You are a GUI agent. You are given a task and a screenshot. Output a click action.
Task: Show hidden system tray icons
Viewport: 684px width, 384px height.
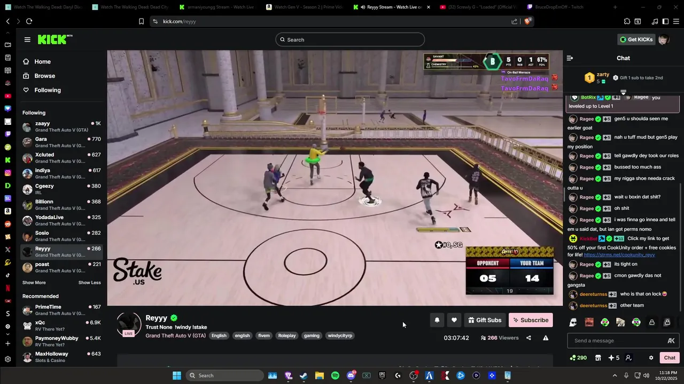point(615,375)
